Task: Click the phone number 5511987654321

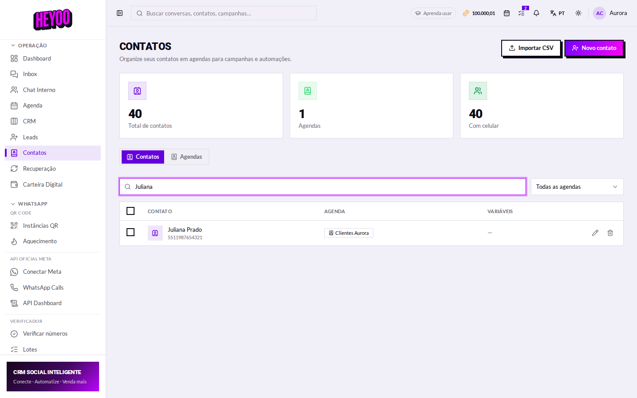Action: click(185, 237)
